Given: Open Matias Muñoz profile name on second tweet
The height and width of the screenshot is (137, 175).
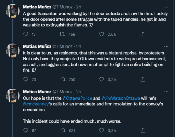Looking at the screenshot, I should 37,47.
